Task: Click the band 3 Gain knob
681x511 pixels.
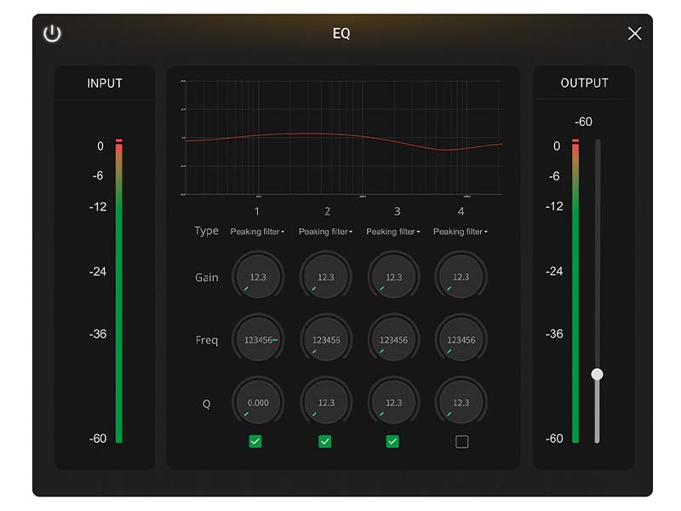Action: (393, 277)
